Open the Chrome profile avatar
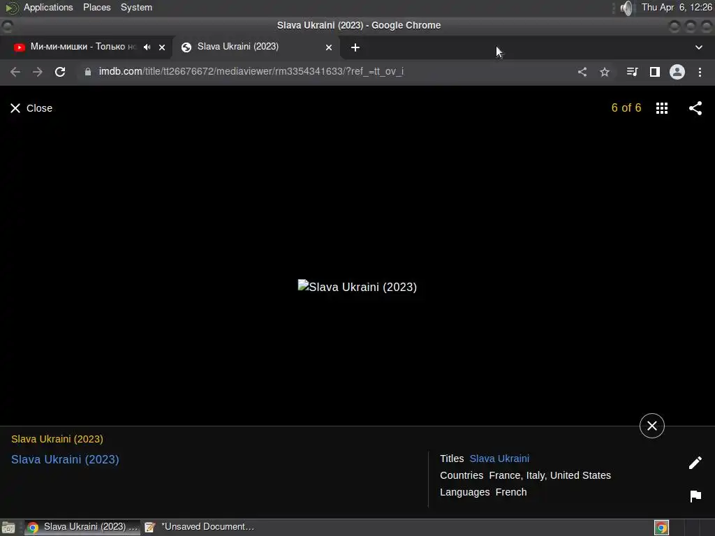Viewport: 715px width, 536px height. coord(677,72)
